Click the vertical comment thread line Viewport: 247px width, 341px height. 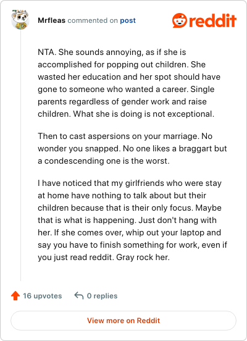click(x=20, y=156)
